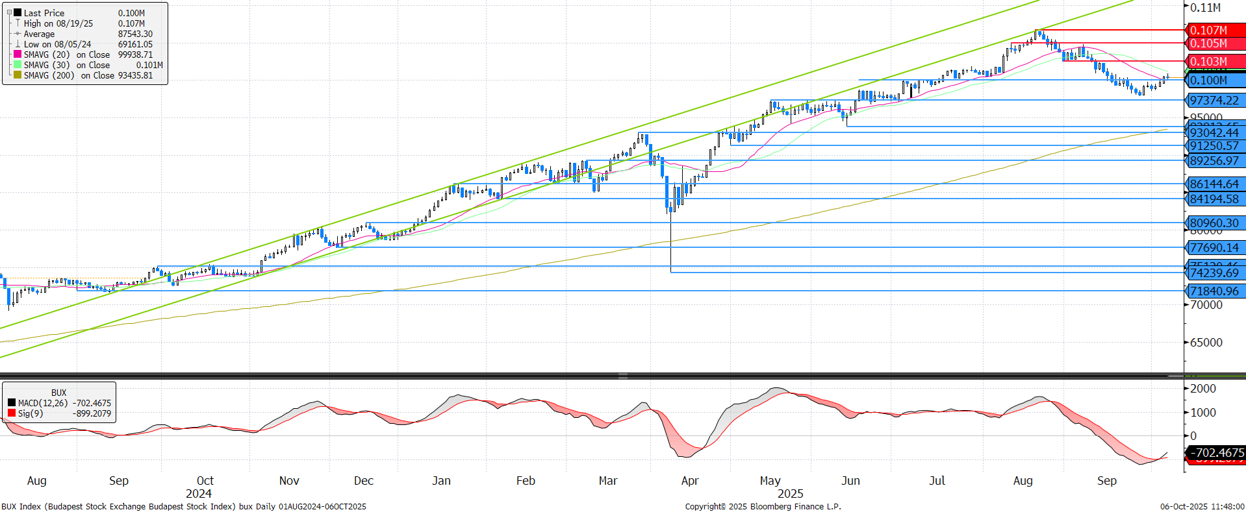This screenshot has width=1246, height=512.
Task: Select the red 0.105M price level label
Action: [x=1214, y=43]
